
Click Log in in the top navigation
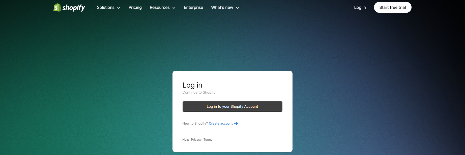click(360, 8)
